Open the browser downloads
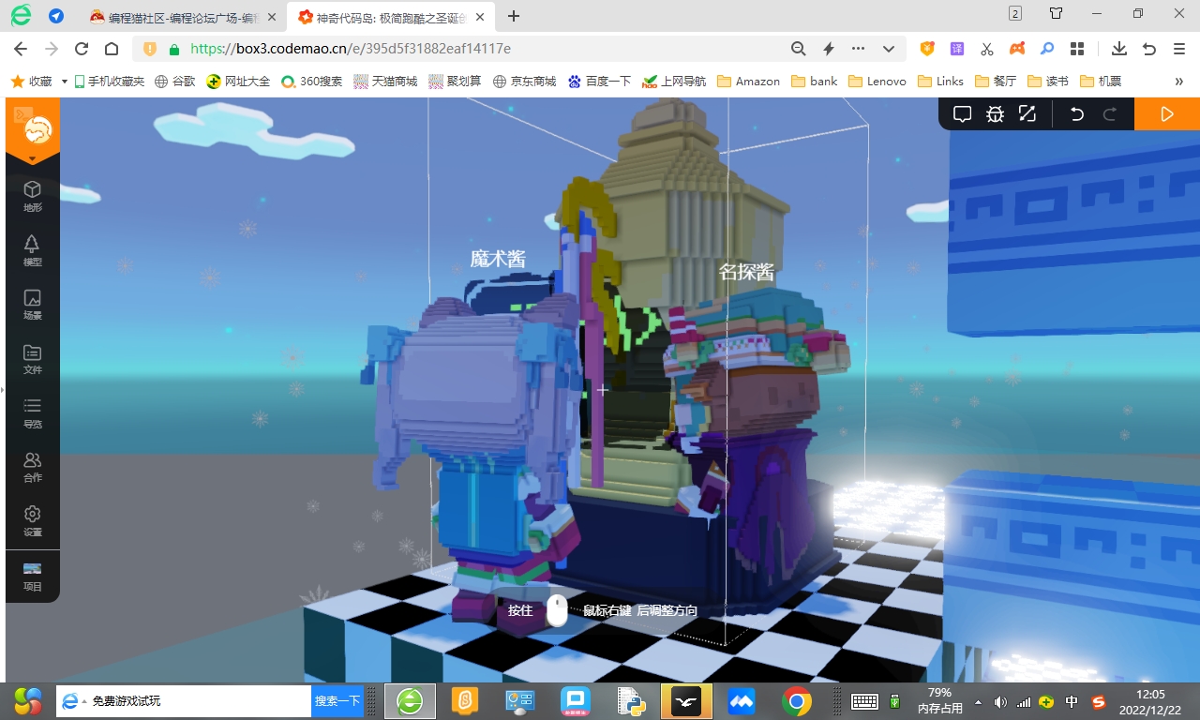 [1119, 49]
